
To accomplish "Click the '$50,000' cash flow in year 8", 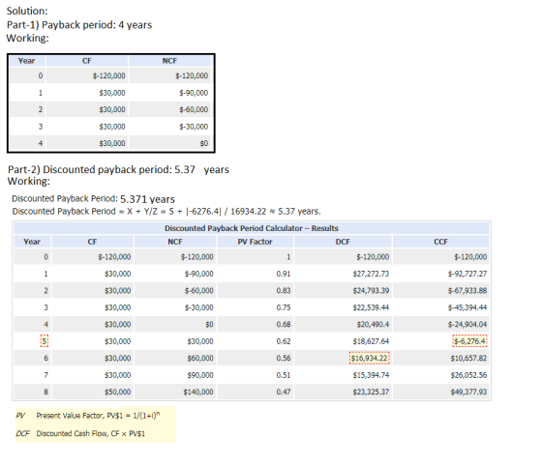I will click(x=117, y=392).
